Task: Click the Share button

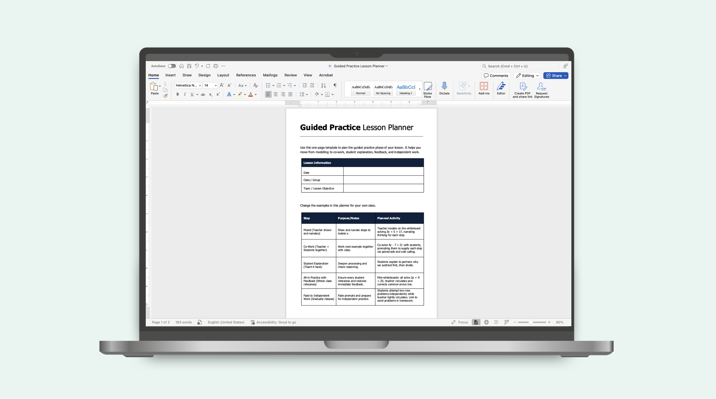Action: [554, 76]
